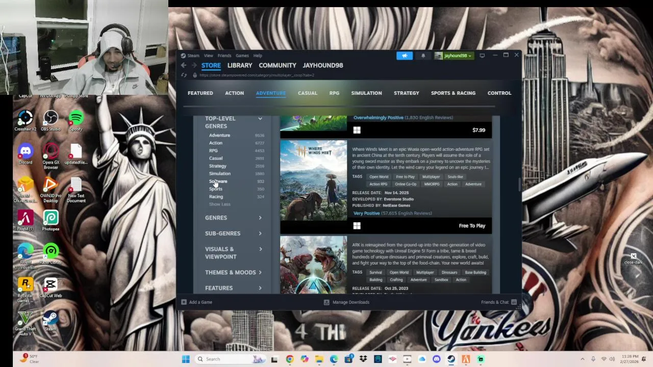This screenshot has height=367, width=653.
Task: Switch to the LIBRARY tab
Action: point(240,65)
